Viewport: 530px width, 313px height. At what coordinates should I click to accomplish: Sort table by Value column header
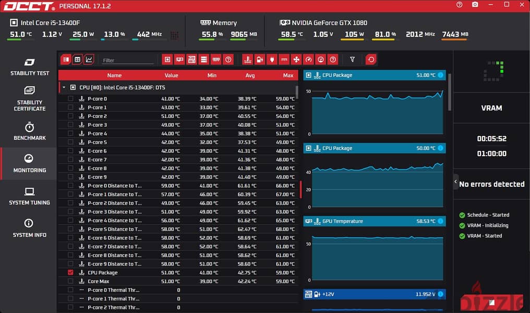[171, 75]
